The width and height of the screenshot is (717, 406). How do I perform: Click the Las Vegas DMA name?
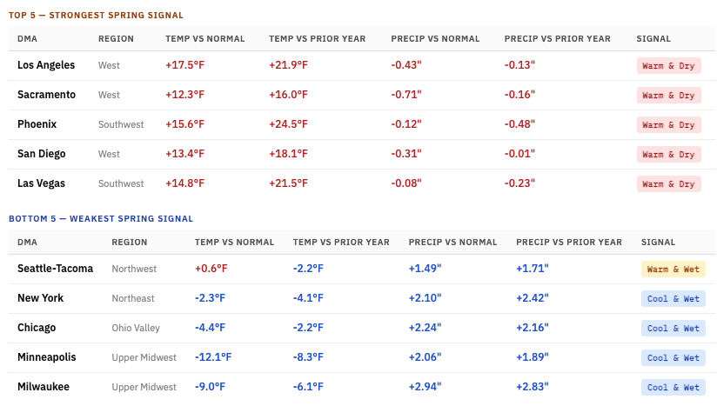click(41, 183)
